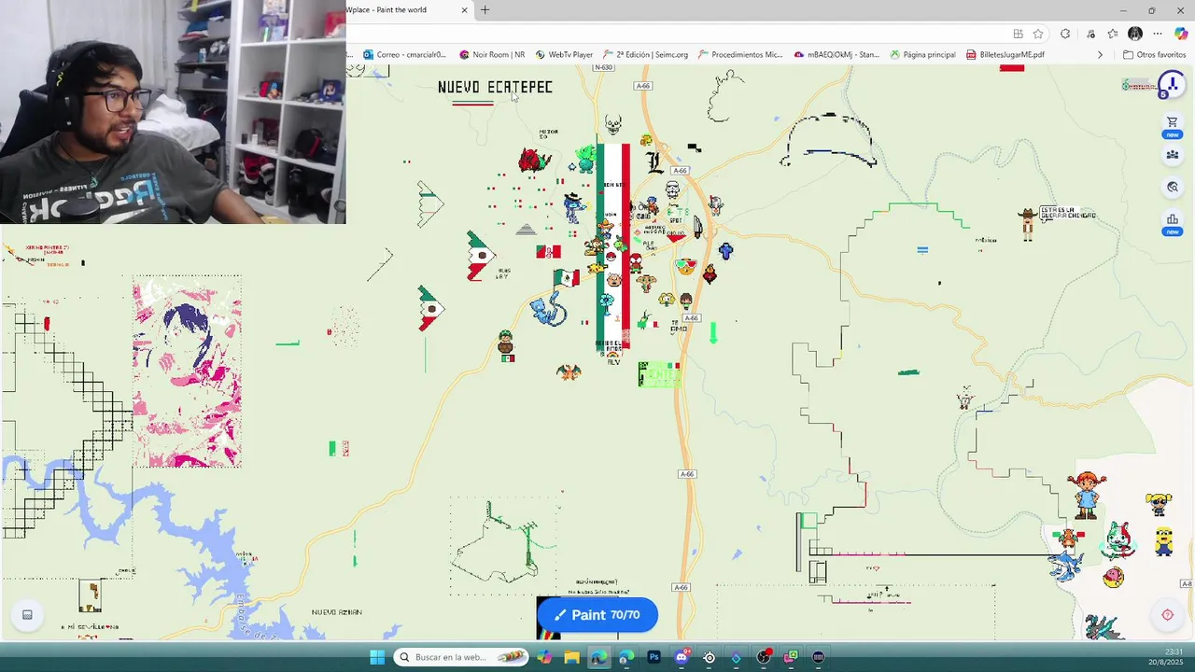This screenshot has height=672, width=1195.
Task: Open the leaderboard bar chart icon
Action: point(1172,219)
